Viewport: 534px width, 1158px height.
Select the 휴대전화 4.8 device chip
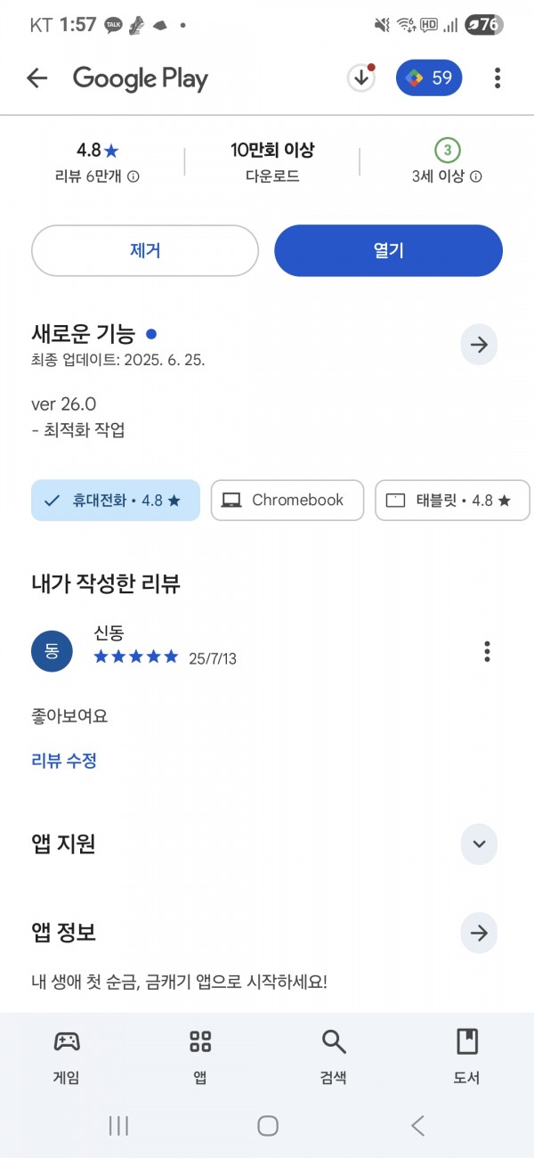click(116, 500)
